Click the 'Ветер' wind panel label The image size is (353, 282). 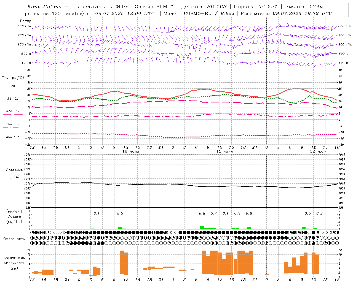26,21
